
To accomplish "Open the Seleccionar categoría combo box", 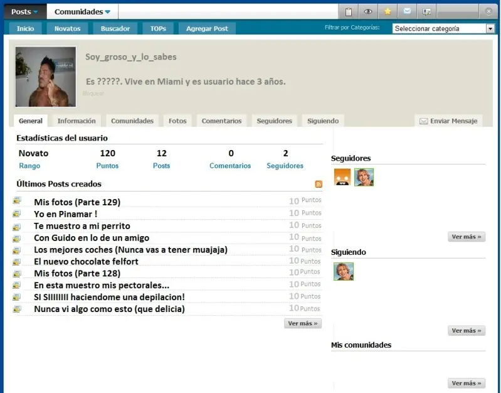I will click(x=443, y=28).
